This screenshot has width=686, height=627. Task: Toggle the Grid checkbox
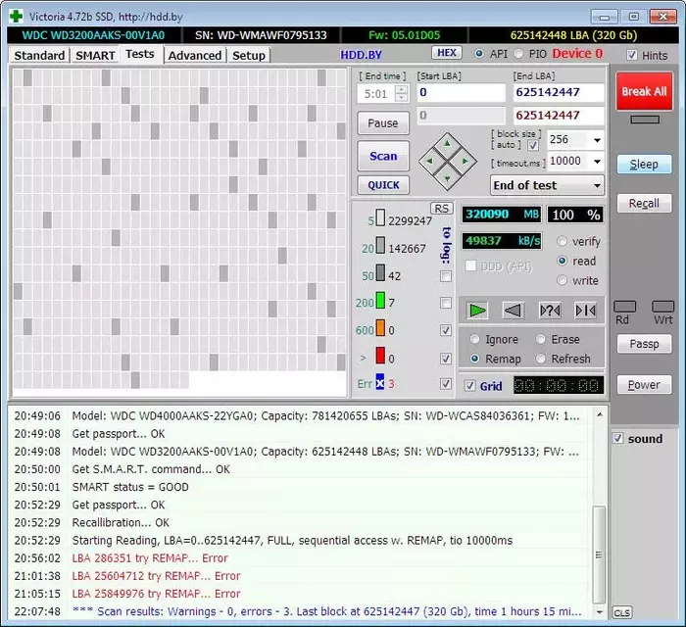click(x=469, y=386)
